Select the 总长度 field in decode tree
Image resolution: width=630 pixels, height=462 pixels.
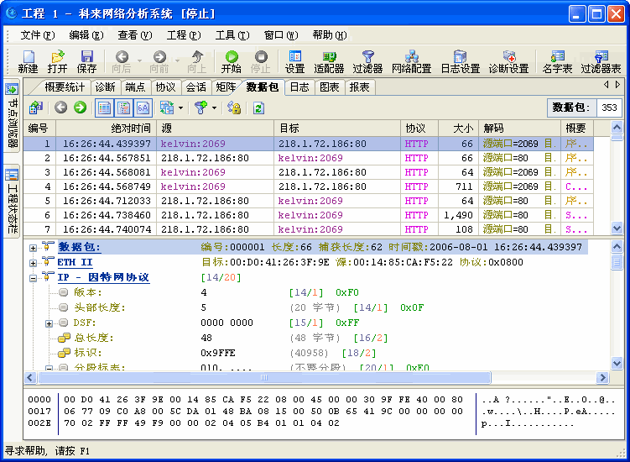(94, 338)
